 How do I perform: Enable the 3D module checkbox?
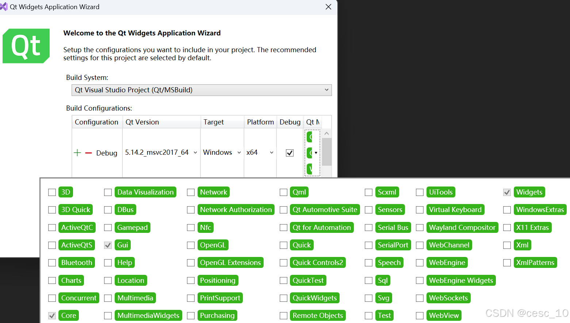(52, 192)
